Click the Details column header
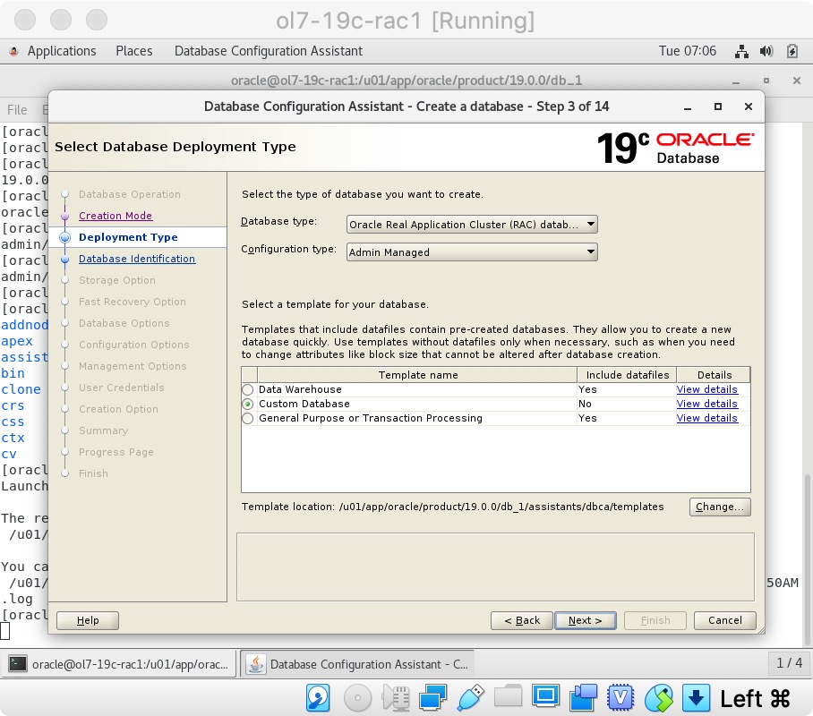 [714, 375]
